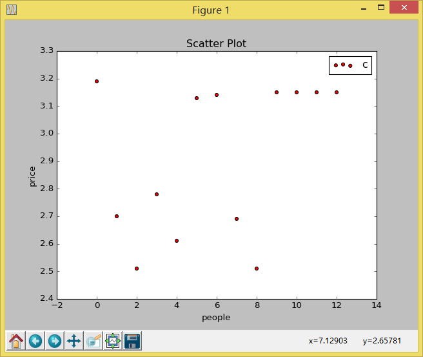Minimize the Figure 1 window
The height and width of the screenshot is (357, 423).
tap(364, 8)
